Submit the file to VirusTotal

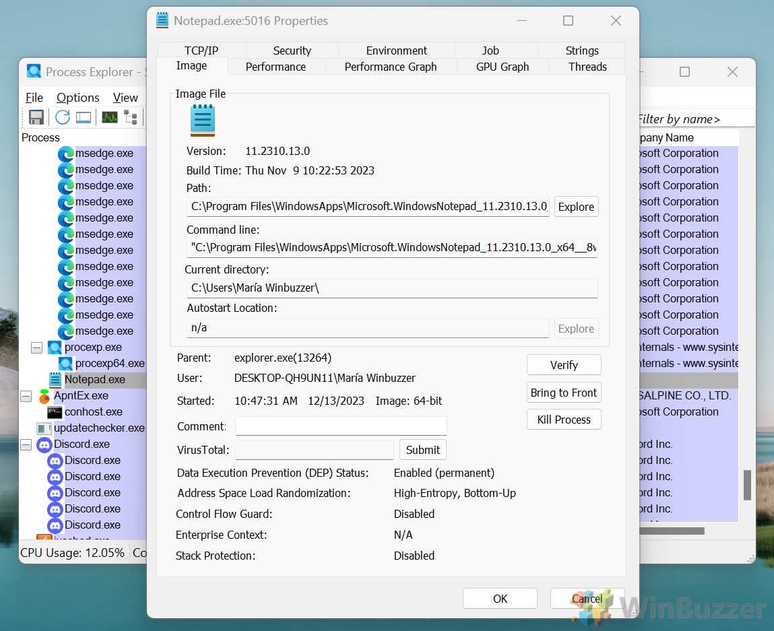click(422, 450)
